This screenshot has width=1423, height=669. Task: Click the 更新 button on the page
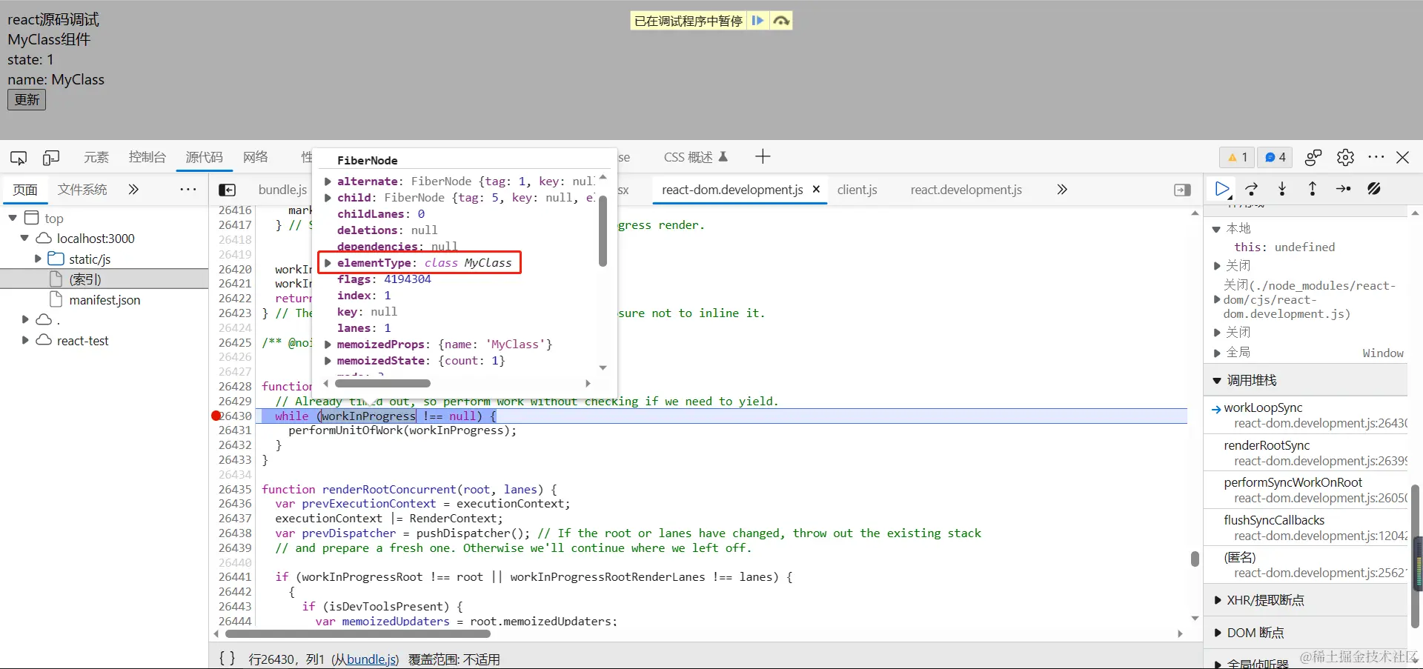(x=27, y=99)
